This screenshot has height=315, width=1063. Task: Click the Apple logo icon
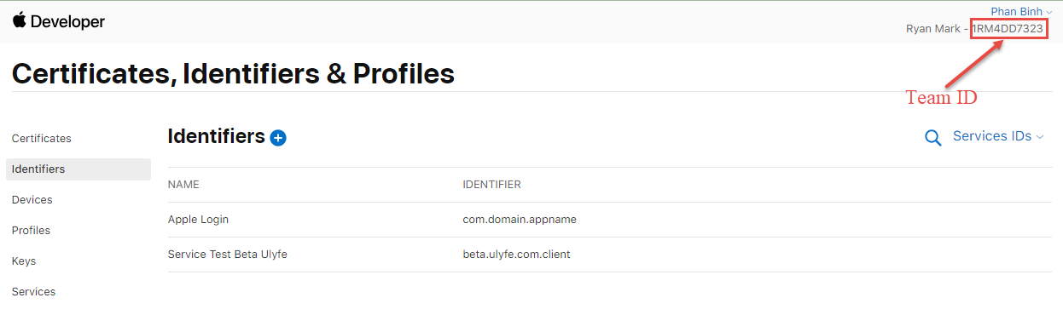click(20, 20)
